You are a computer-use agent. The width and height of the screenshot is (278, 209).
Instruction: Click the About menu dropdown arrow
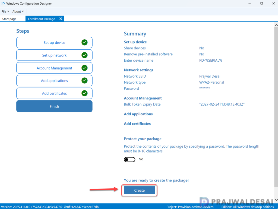click(x=23, y=11)
